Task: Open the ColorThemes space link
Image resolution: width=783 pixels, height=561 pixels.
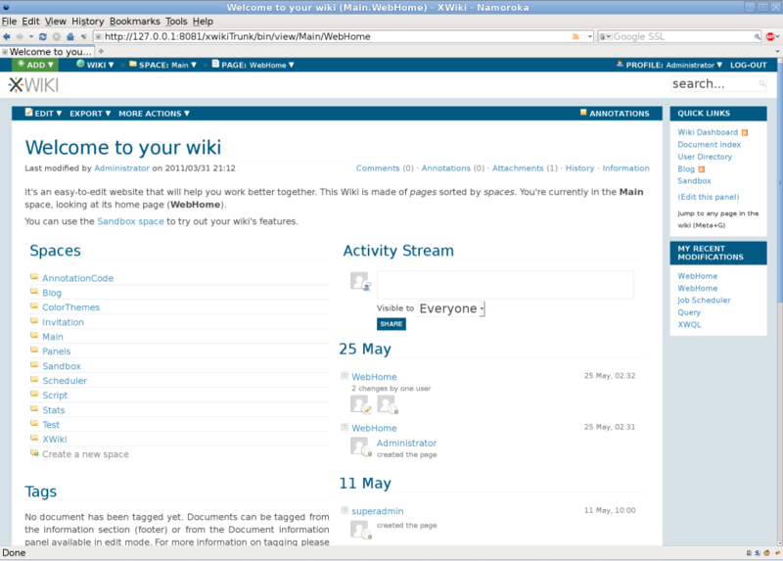Action: click(70, 307)
